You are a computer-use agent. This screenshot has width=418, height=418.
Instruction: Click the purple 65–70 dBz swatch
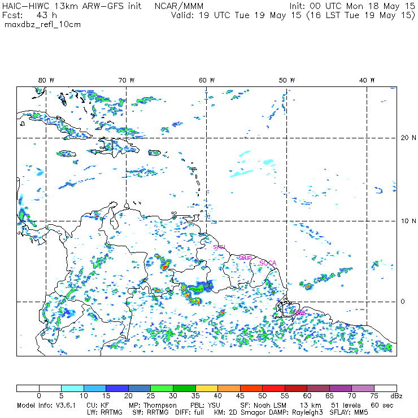tap(341, 388)
